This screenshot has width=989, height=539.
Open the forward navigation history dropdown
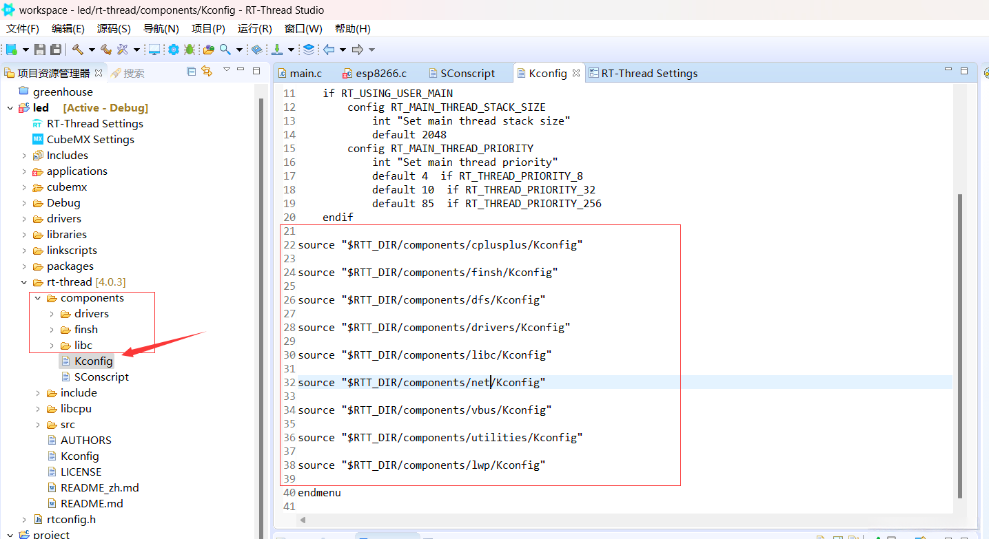[x=371, y=50]
